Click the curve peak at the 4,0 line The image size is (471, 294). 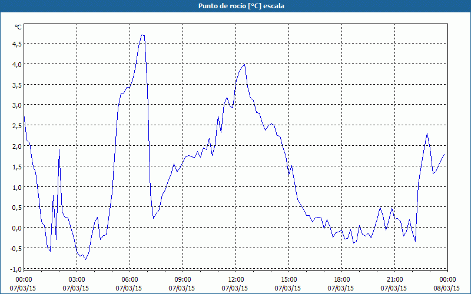click(x=244, y=64)
